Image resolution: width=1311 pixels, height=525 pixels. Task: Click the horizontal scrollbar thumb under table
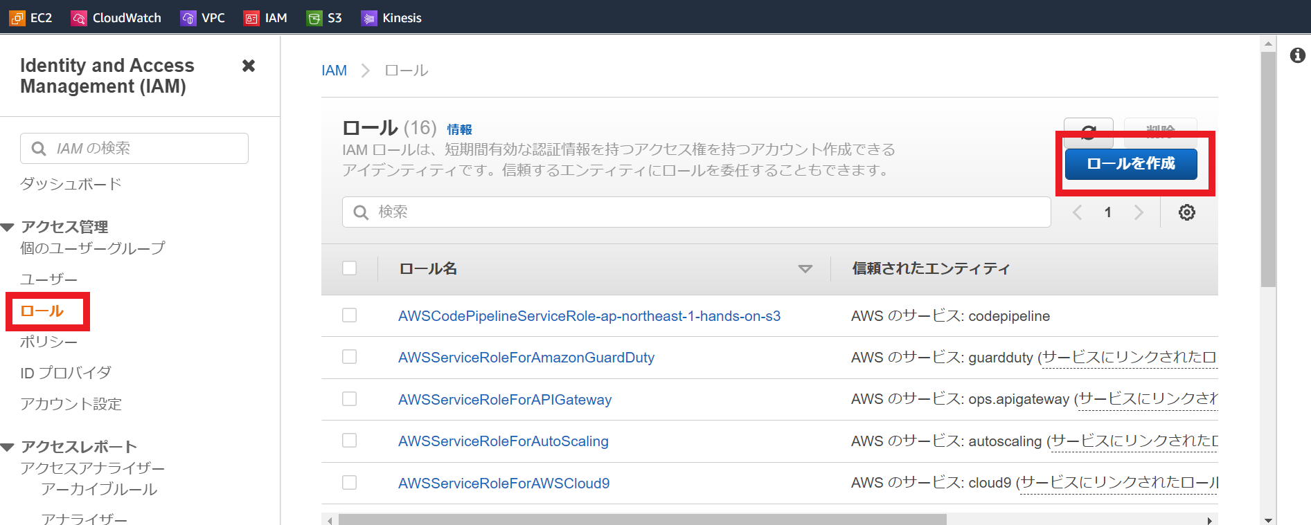click(x=642, y=519)
